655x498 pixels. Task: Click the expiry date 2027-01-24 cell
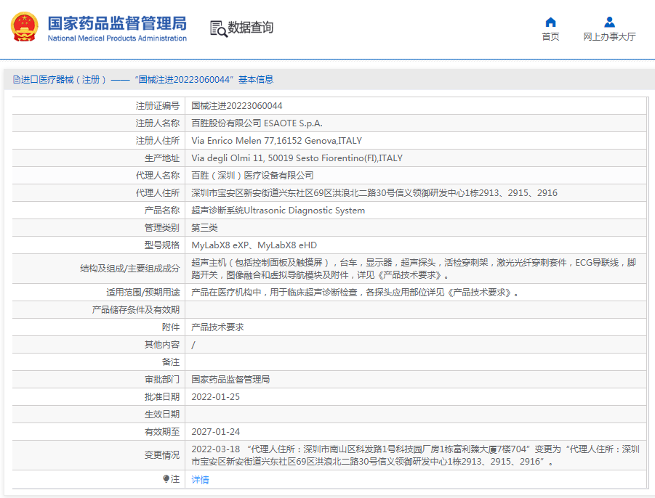(215, 432)
